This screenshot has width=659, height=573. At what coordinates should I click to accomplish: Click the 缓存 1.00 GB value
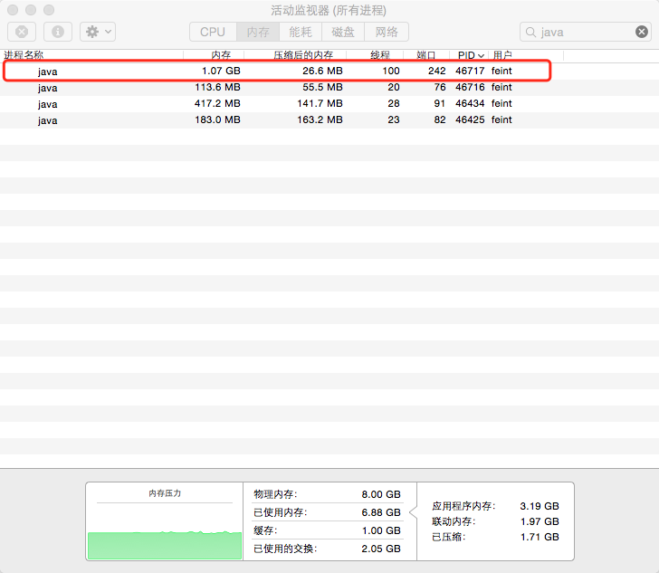point(381,530)
